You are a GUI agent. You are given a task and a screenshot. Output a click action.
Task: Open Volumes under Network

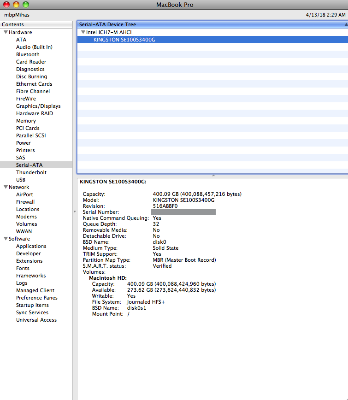tap(27, 224)
